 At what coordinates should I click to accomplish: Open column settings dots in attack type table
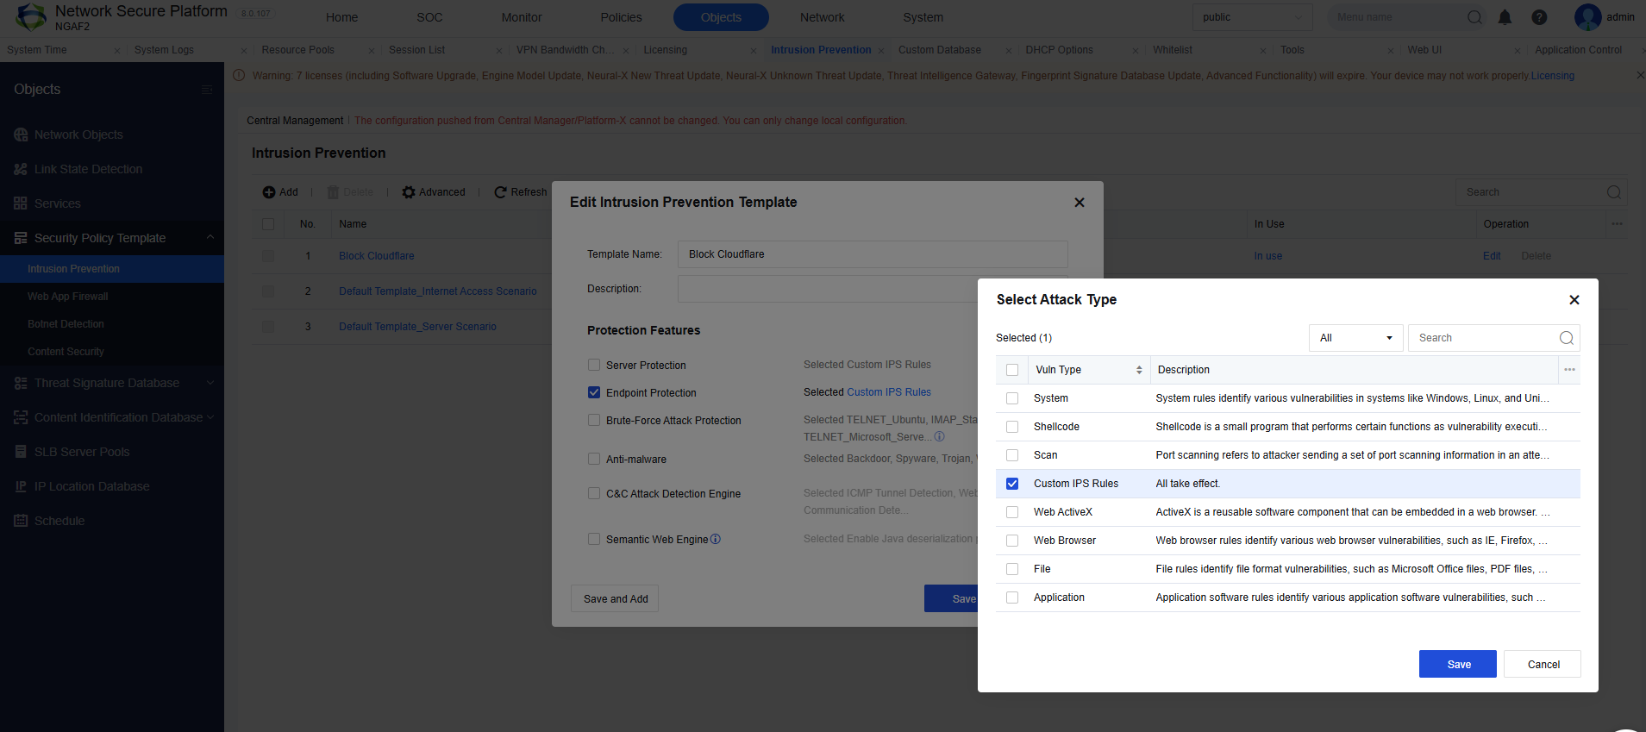pos(1569,370)
